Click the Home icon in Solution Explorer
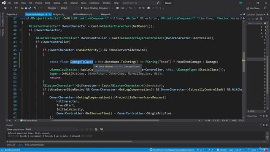This screenshot has height=152, width=270. pos(257,19)
